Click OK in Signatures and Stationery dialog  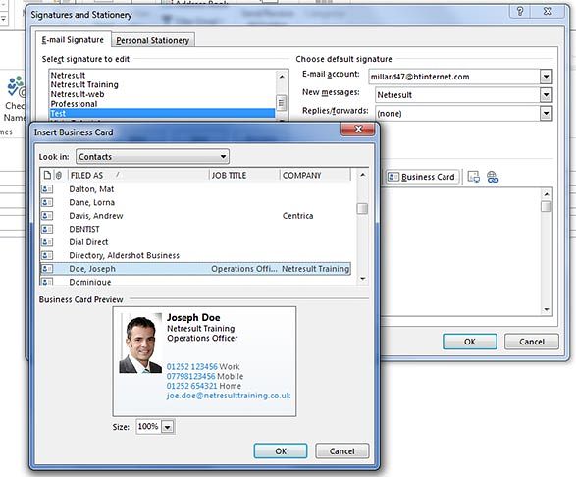coord(470,342)
